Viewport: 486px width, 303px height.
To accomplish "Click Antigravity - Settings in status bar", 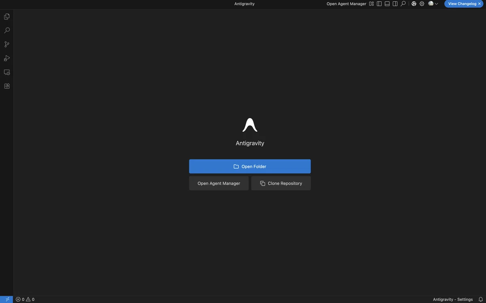I will [x=453, y=299].
